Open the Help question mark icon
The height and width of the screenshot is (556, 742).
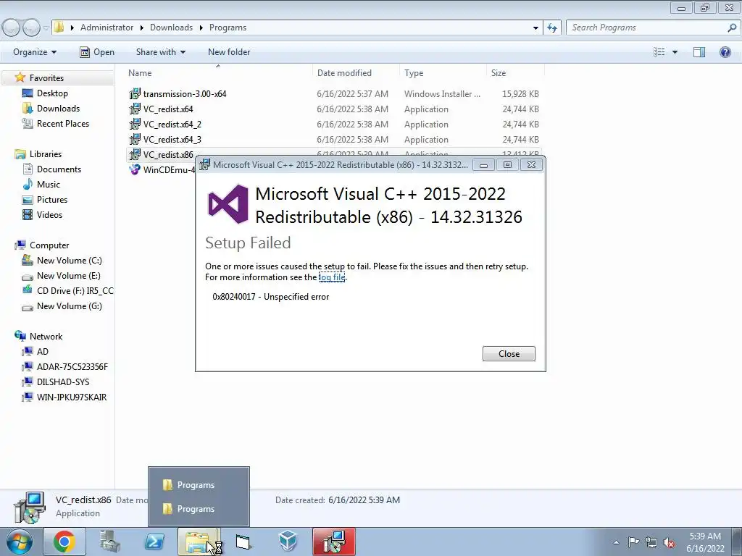725,52
